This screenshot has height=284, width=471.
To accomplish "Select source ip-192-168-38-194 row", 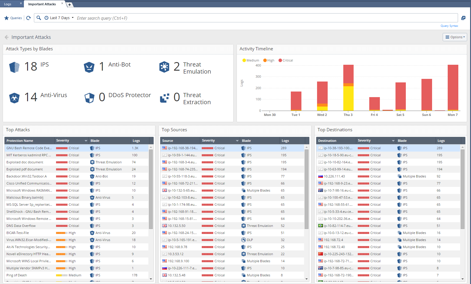I will point(232,148).
